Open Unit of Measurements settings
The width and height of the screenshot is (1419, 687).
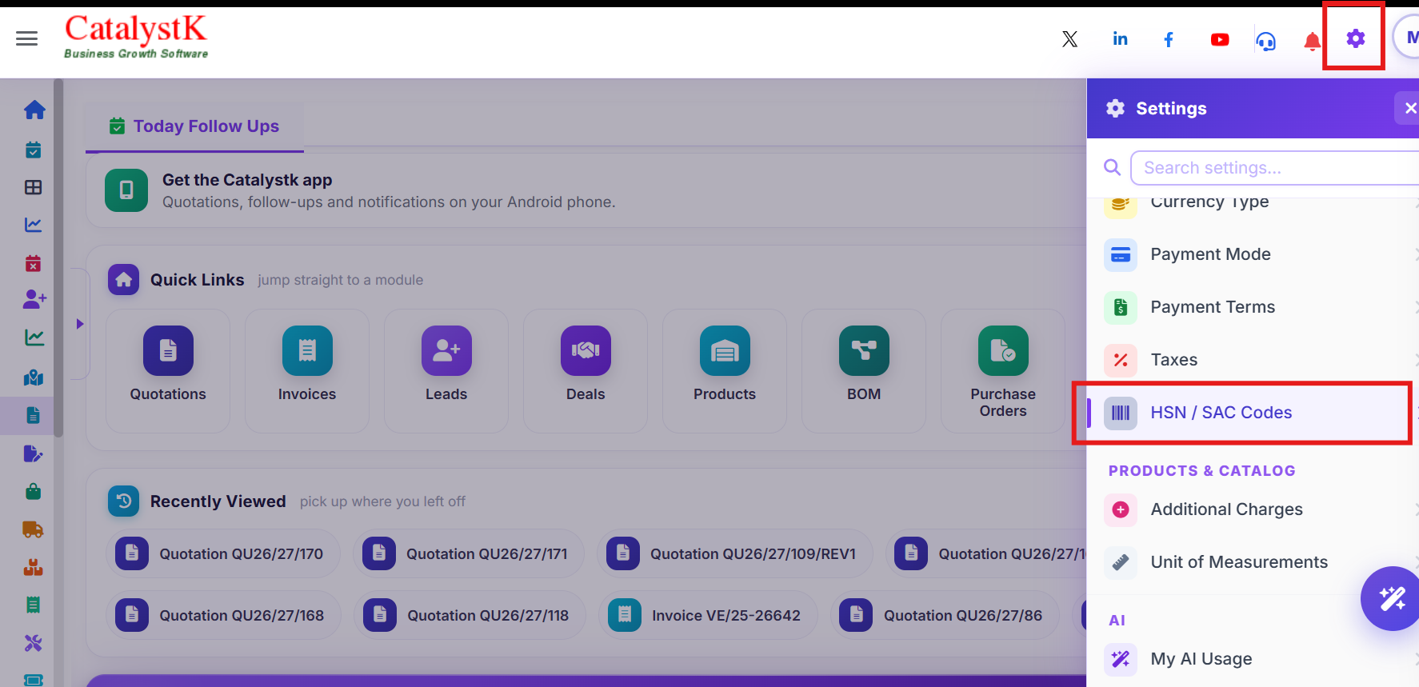click(1254, 562)
